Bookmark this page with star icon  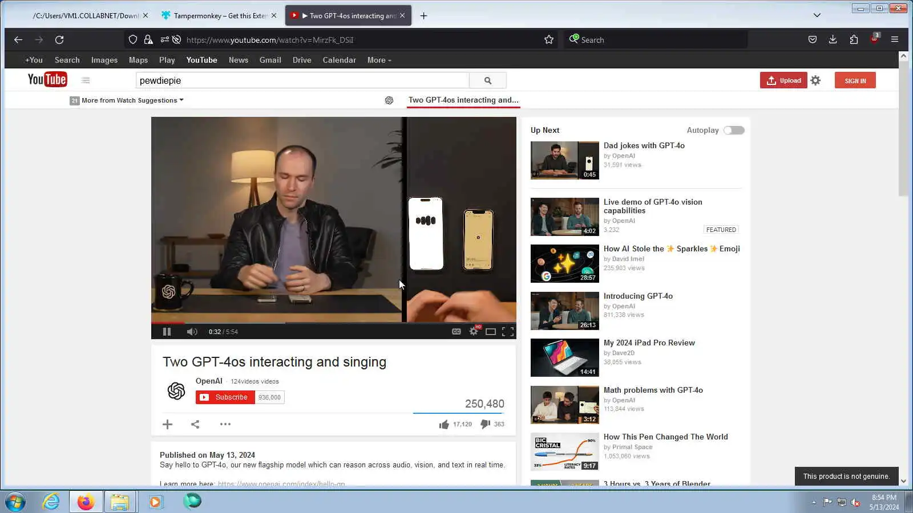tap(548, 40)
